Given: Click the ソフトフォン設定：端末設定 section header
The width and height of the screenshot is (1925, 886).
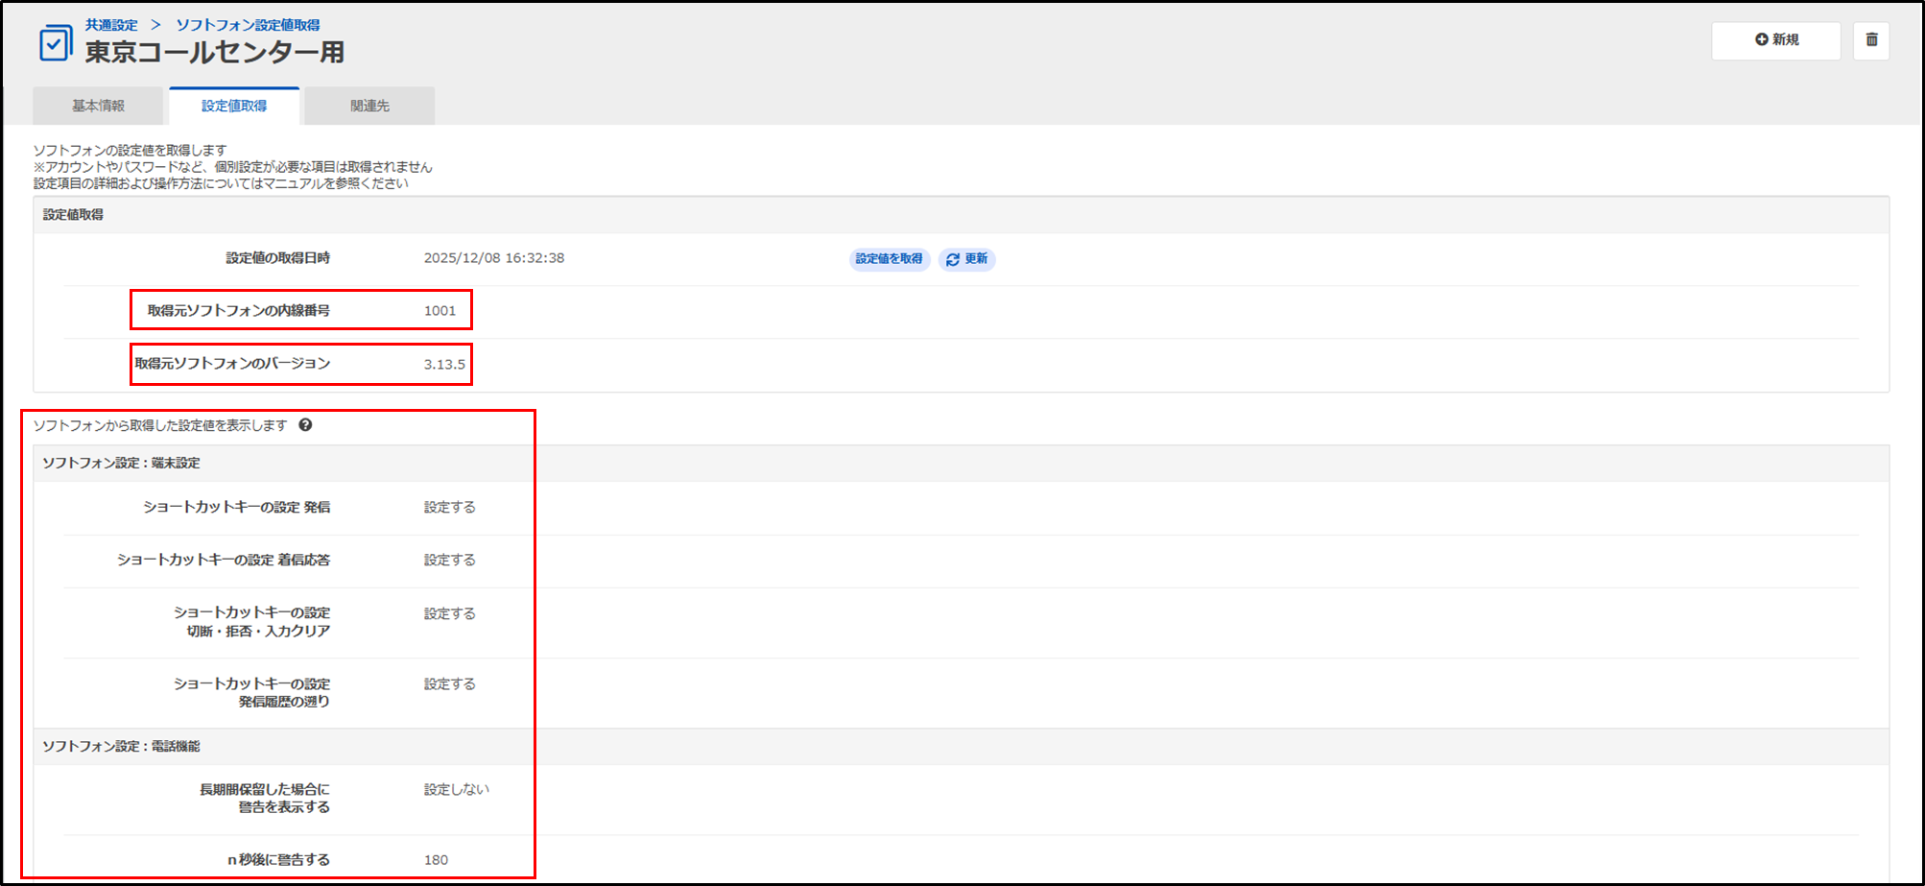Looking at the screenshot, I should [121, 463].
